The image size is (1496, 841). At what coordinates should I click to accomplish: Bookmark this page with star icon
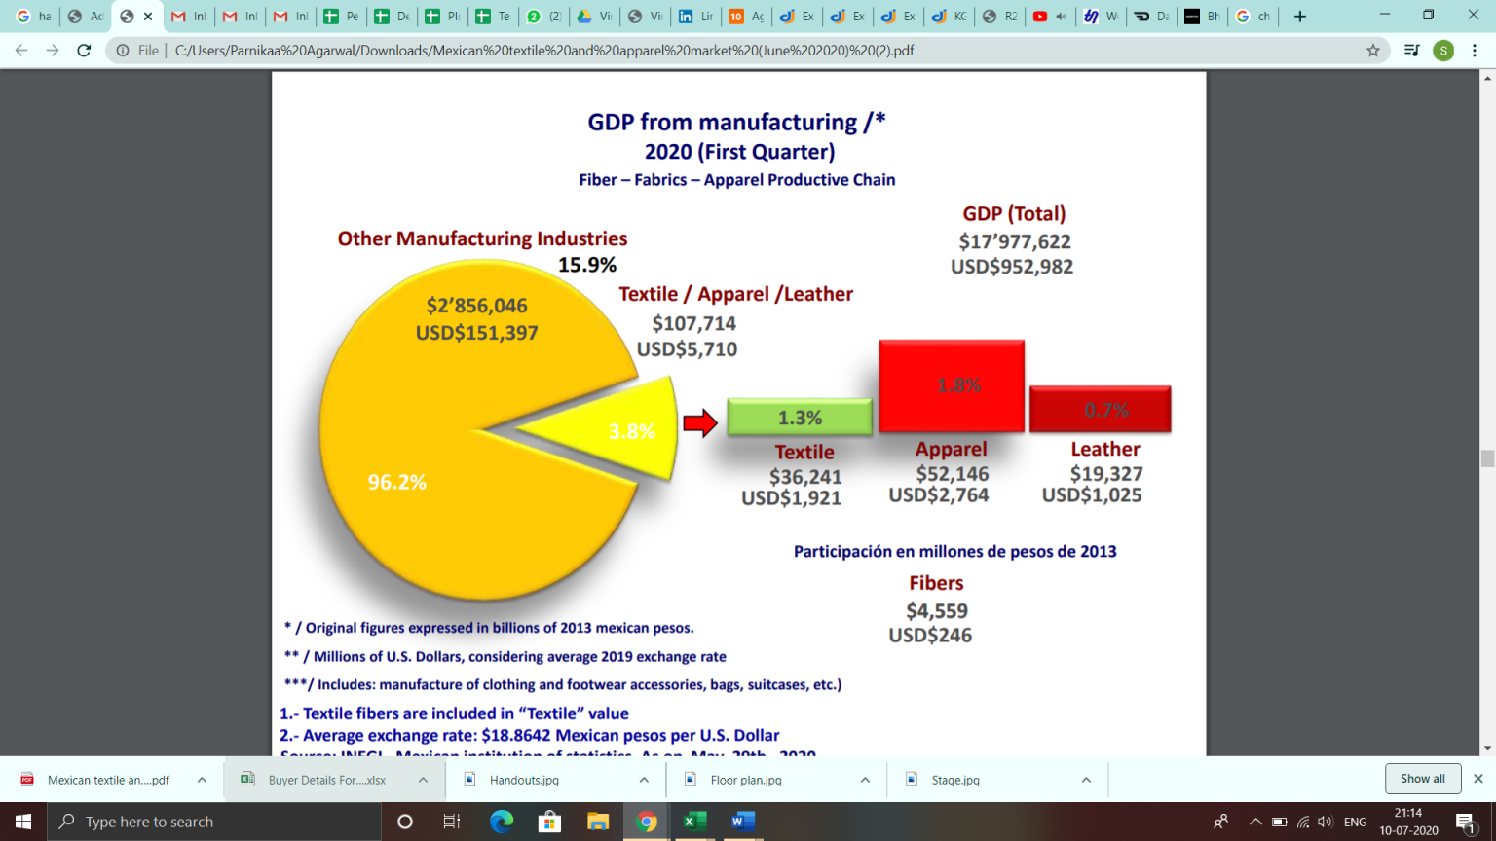[1373, 51]
